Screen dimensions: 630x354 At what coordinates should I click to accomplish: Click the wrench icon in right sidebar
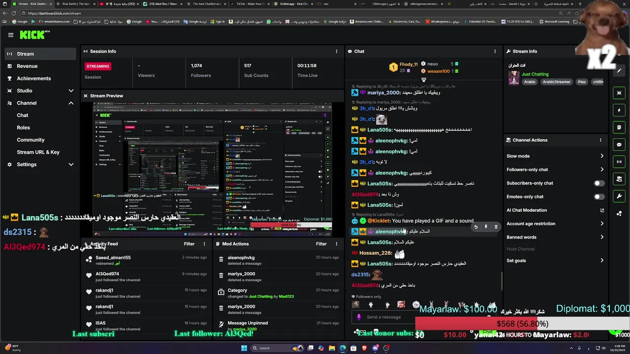click(x=619, y=196)
